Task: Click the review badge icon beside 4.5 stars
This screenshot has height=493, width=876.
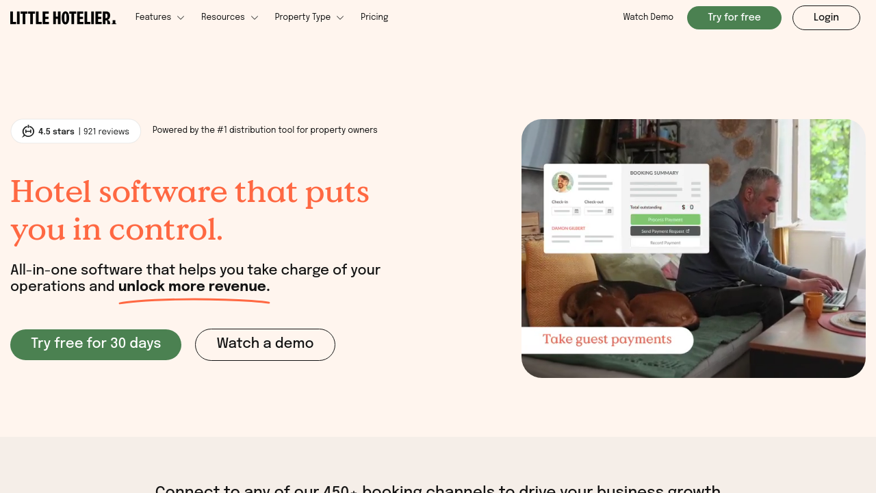Action: [x=28, y=131]
